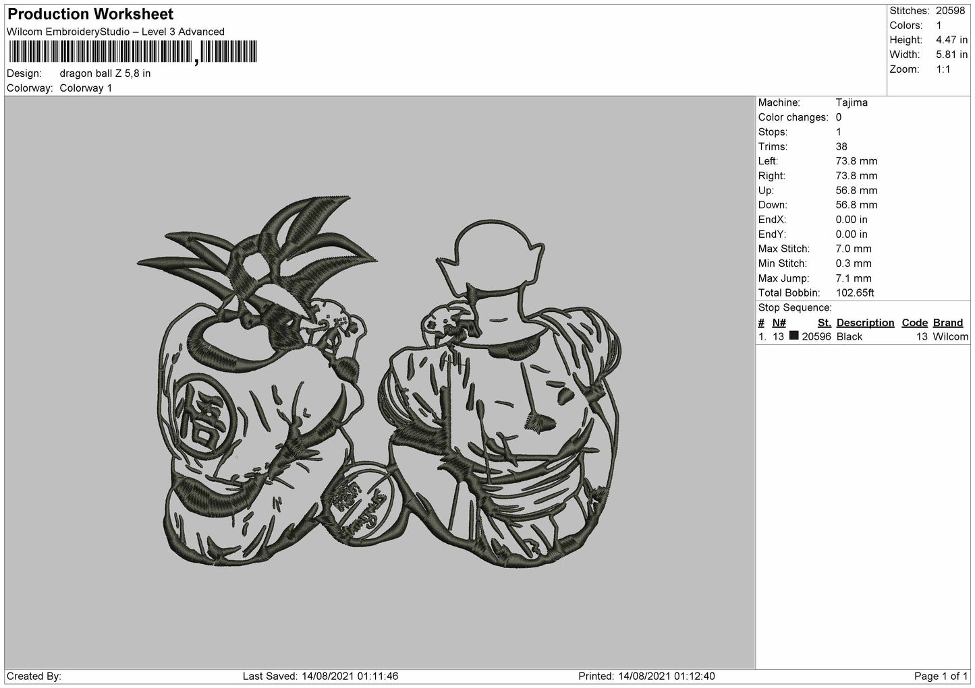This screenshot has width=975, height=688.
Task: Select the Height value 4.47 in
Action: [x=951, y=40]
